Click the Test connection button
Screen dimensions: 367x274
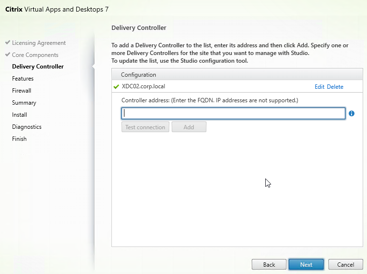click(145, 127)
